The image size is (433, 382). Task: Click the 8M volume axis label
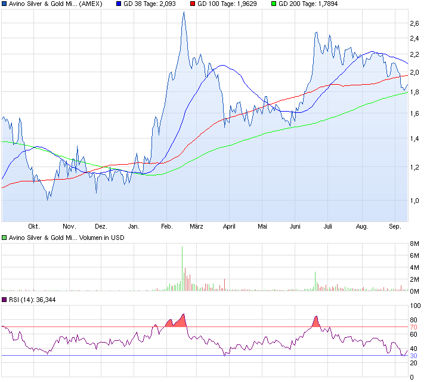click(x=415, y=244)
